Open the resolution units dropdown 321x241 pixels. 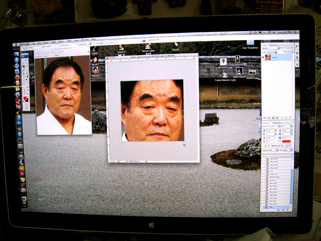point(85,44)
